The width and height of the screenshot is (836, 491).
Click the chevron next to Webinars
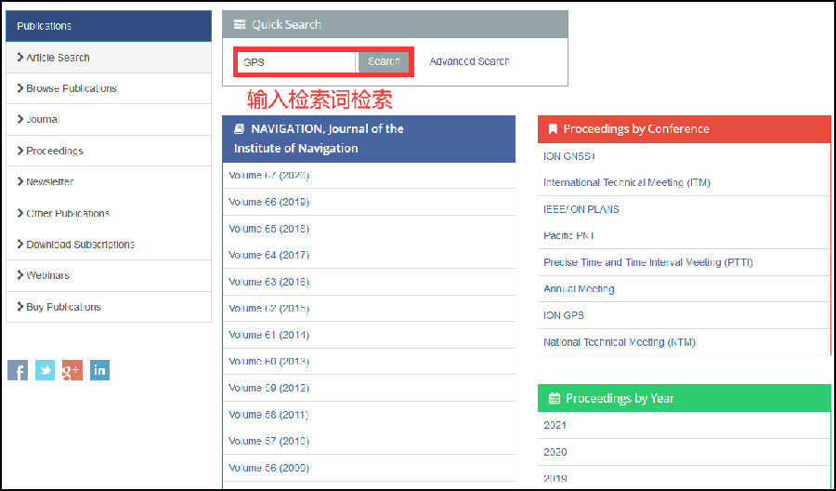coord(20,275)
